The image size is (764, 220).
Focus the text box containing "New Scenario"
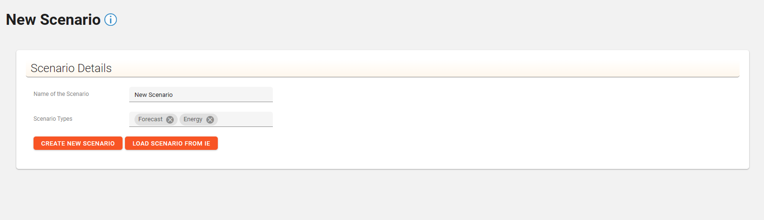201,94
